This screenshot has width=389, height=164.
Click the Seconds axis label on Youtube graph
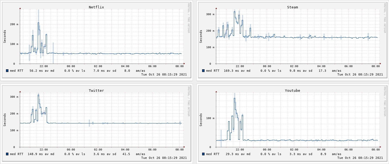click(x=201, y=120)
